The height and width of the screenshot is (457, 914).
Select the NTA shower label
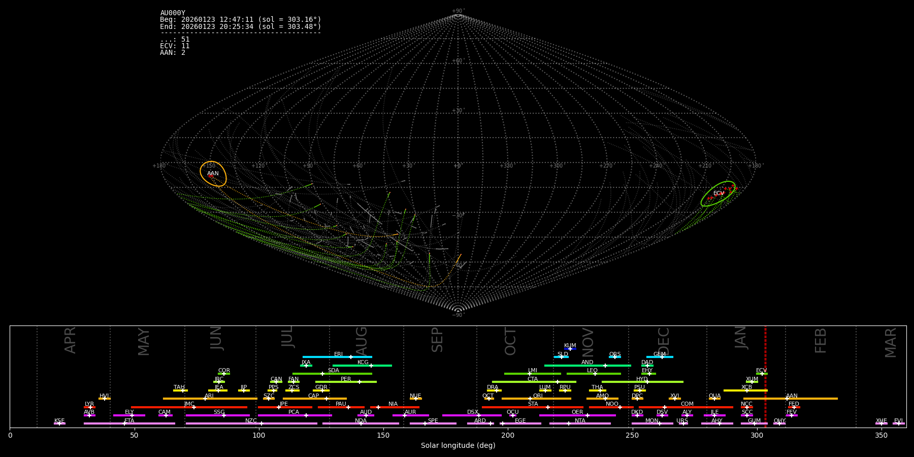click(580, 421)
